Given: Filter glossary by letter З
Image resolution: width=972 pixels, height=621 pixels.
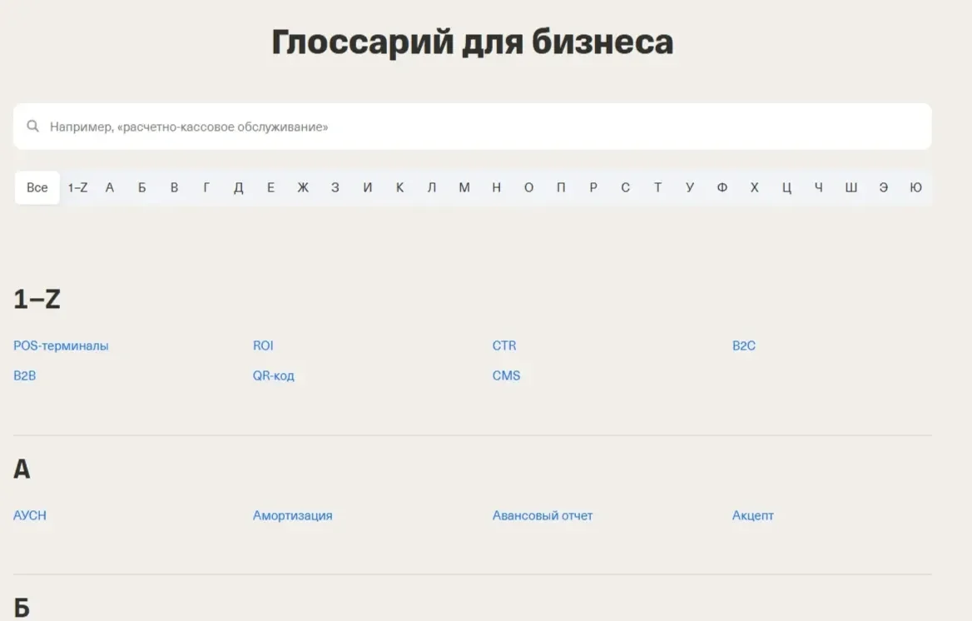Looking at the screenshot, I should click(x=335, y=187).
